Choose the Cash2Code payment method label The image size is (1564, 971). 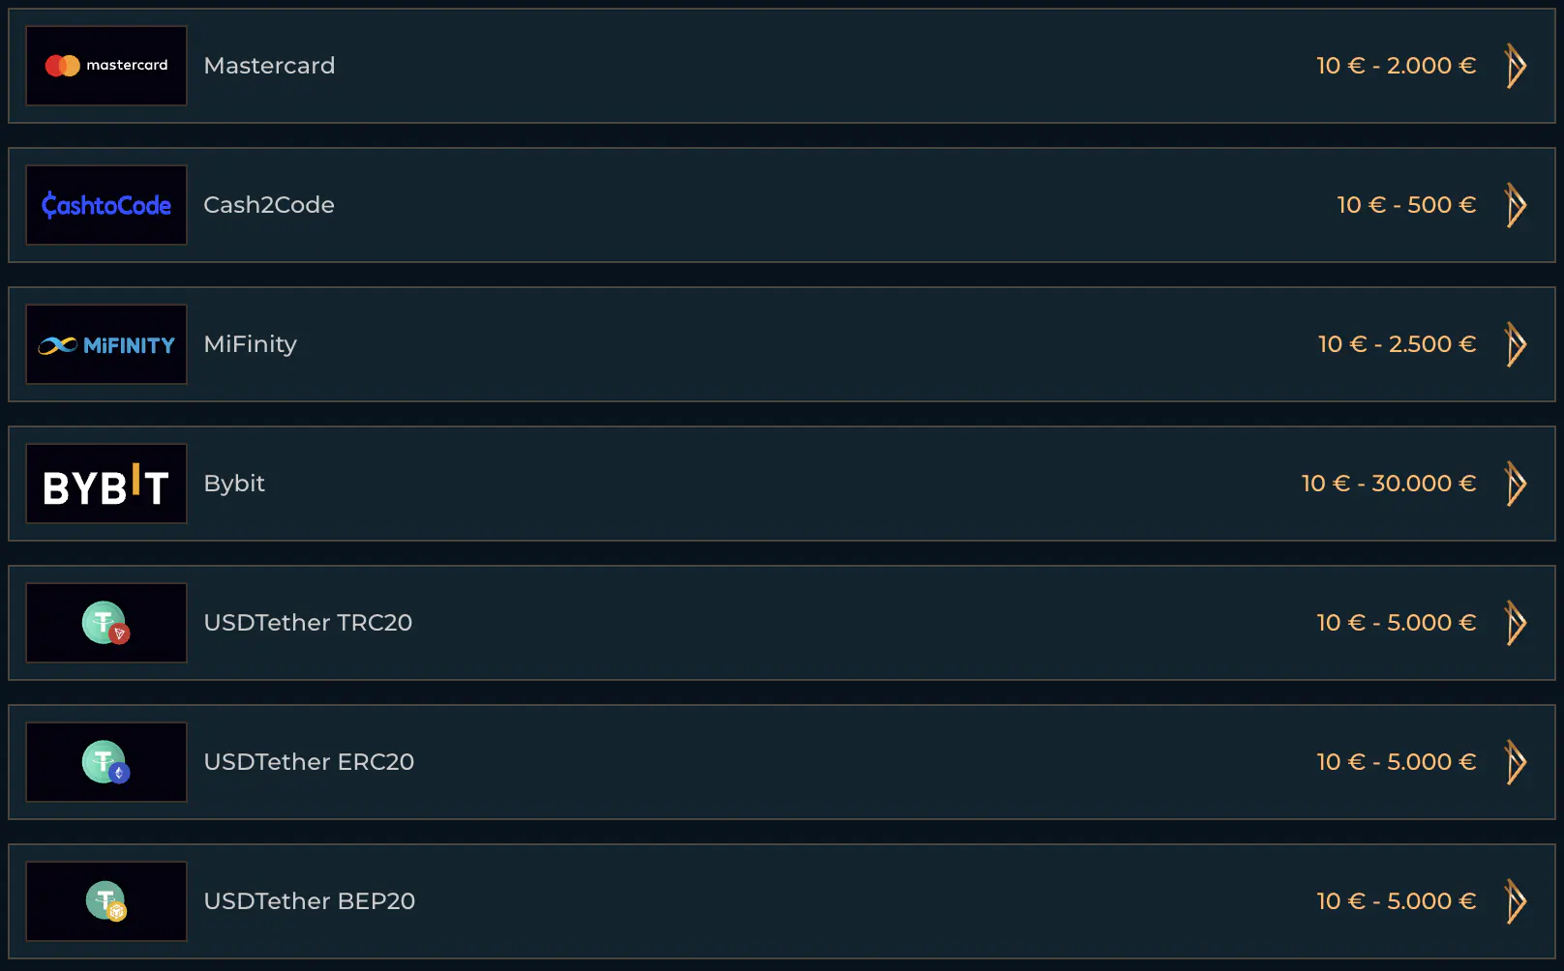[x=269, y=205]
